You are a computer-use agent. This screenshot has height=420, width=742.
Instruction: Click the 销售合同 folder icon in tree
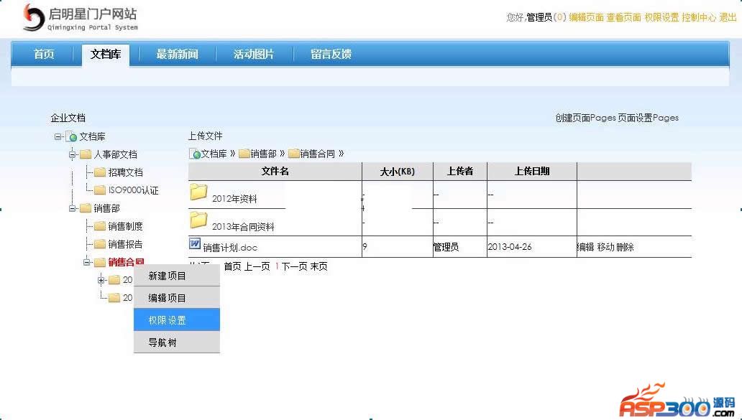pos(100,262)
